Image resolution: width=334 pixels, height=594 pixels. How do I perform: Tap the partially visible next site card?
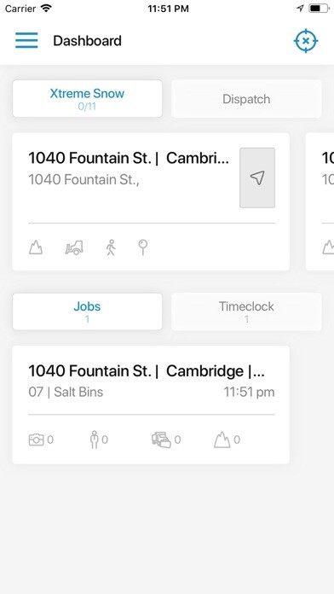320,201
